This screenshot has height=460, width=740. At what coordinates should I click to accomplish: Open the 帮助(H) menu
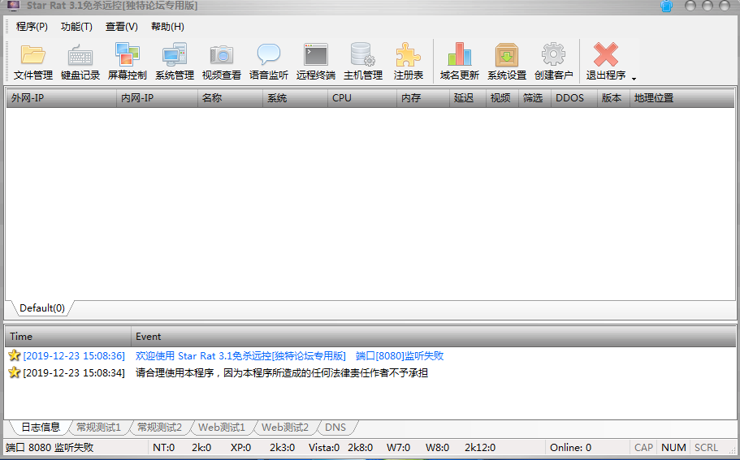(167, 27)
